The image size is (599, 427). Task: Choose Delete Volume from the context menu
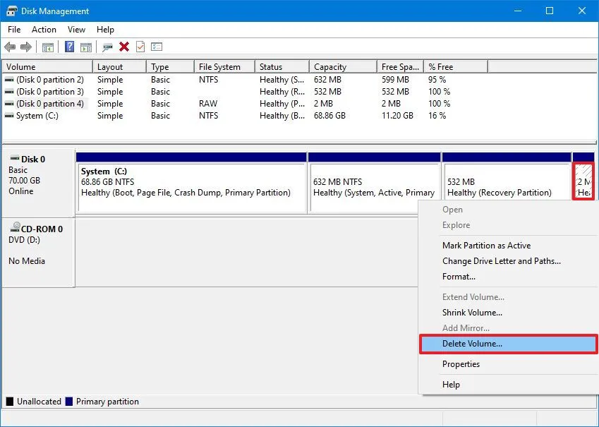pos(472,344)
